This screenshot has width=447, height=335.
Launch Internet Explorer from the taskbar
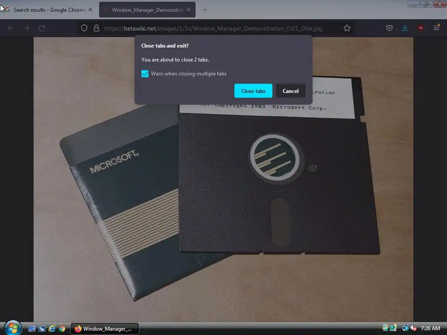pos(52,329)
